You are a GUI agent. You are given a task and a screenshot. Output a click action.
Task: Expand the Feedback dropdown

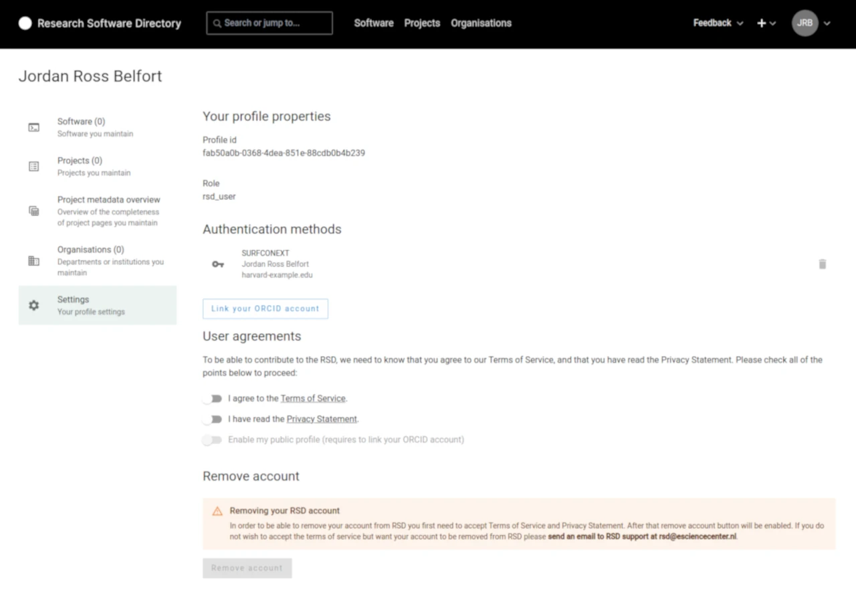[x=718, y=23]
